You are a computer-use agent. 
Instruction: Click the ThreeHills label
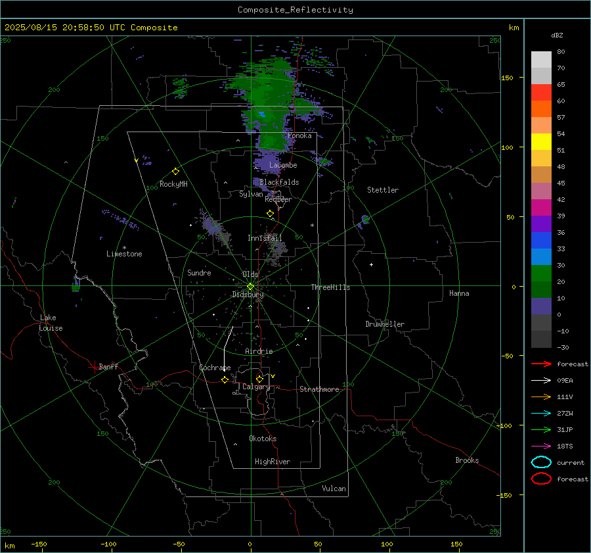pos(330,287)
